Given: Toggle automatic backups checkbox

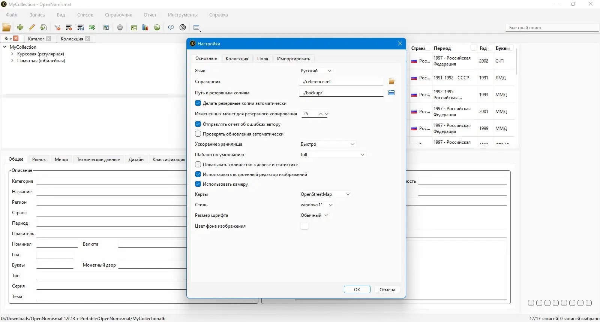Looking at the screenshot, I should coord(198,103).
